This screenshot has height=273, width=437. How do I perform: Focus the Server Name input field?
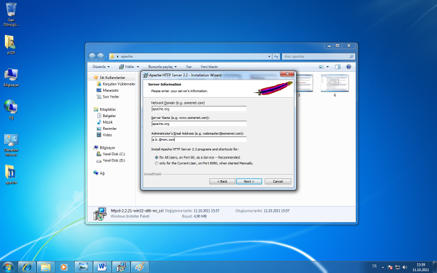pos(198,123)
